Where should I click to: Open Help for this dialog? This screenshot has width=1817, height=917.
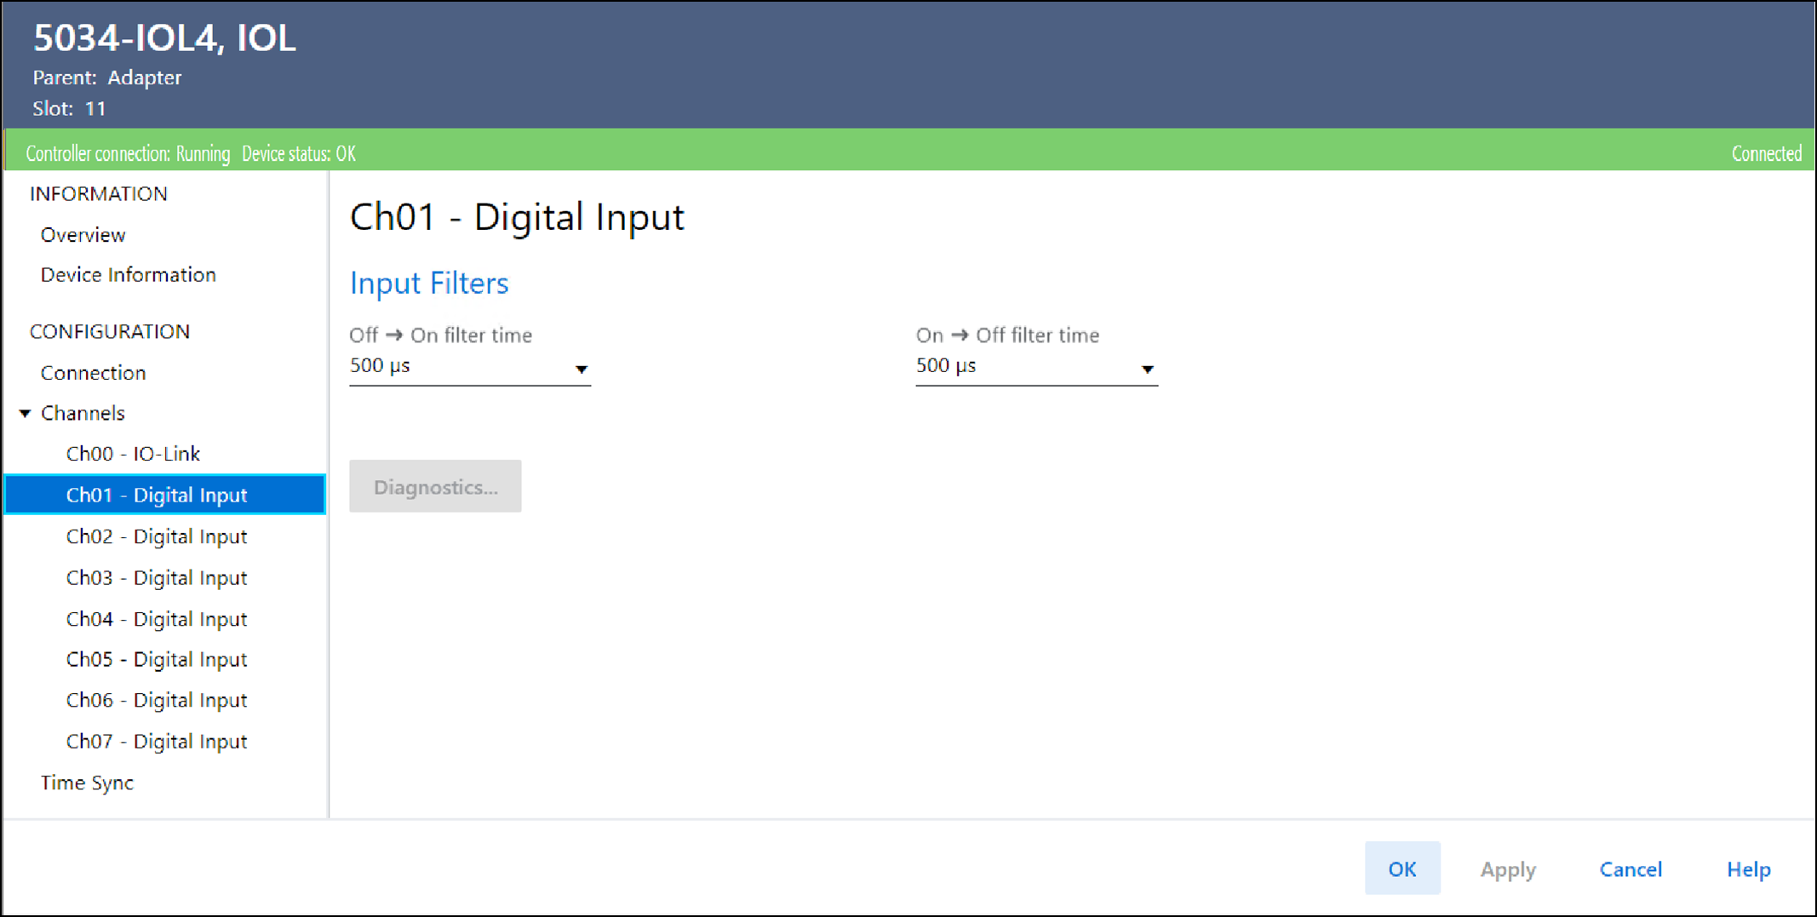point(1748,869)
